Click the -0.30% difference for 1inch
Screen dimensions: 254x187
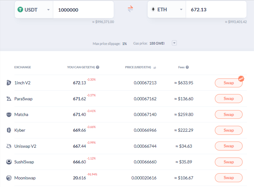(x=91, y=80)
